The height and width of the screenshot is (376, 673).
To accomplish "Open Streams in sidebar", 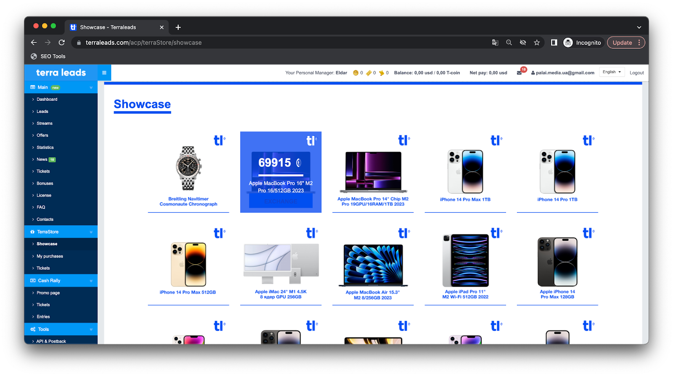I will (x=44, y=124).
